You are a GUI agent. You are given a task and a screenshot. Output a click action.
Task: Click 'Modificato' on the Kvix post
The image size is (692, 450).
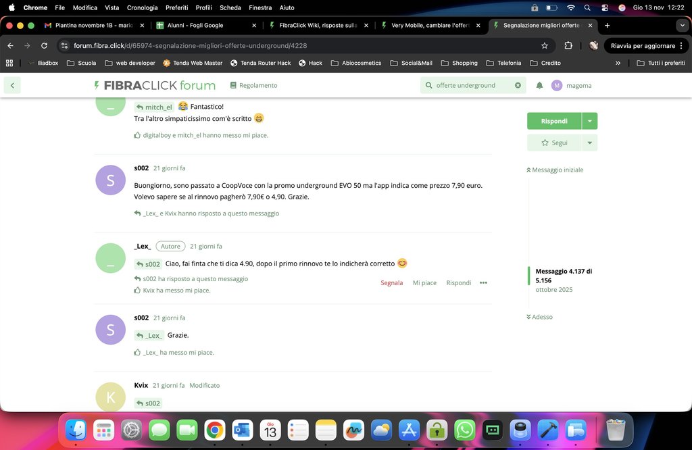[x=204, y=385]
